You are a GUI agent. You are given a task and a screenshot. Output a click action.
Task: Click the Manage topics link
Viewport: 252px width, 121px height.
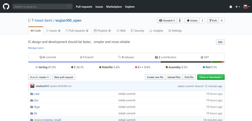pos(36,48)
